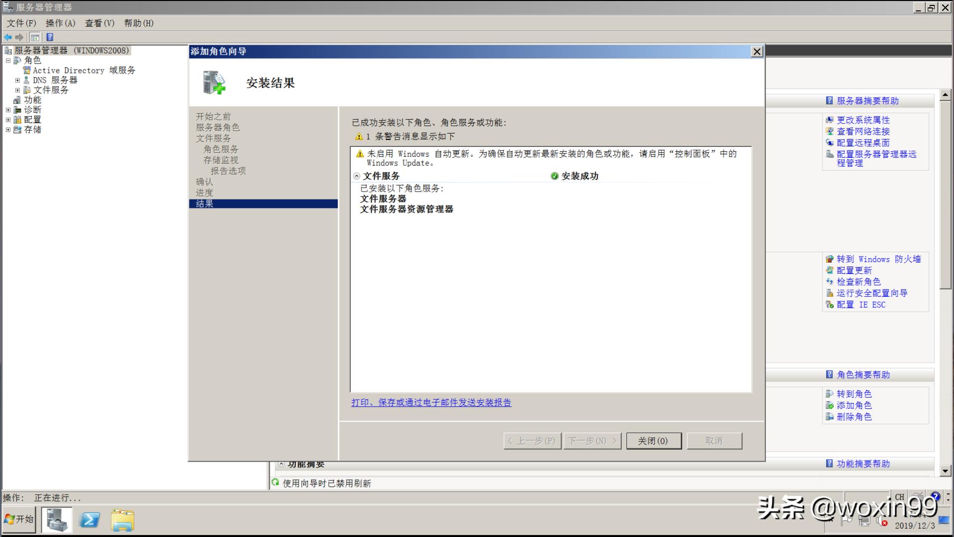
Task: Click the 关闭(O) button
Action: point(654,441)
